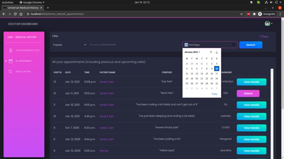Go back with the browser back arrow

(4, 14)
